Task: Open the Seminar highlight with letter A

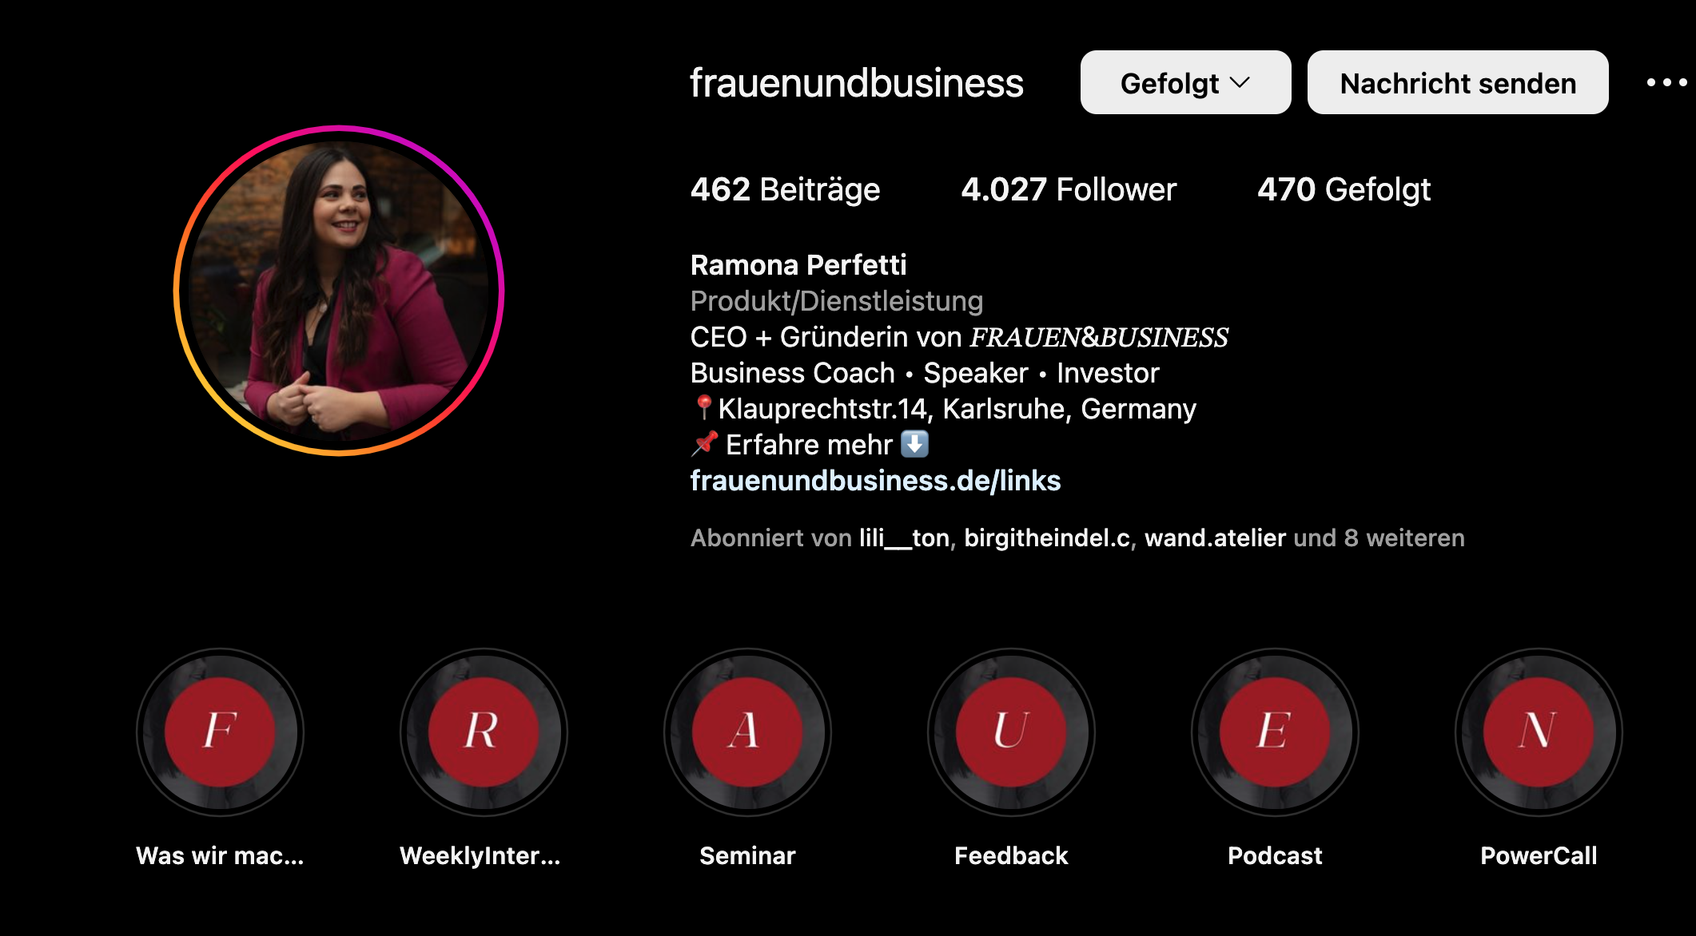Action: [x=747, y=732]
